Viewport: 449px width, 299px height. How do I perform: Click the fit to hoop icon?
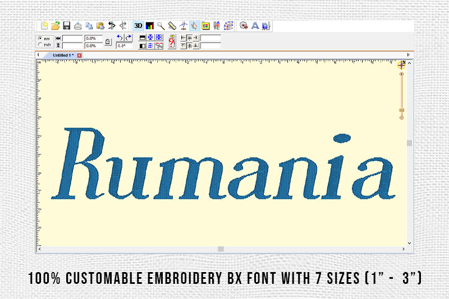[x=159, y=38]
